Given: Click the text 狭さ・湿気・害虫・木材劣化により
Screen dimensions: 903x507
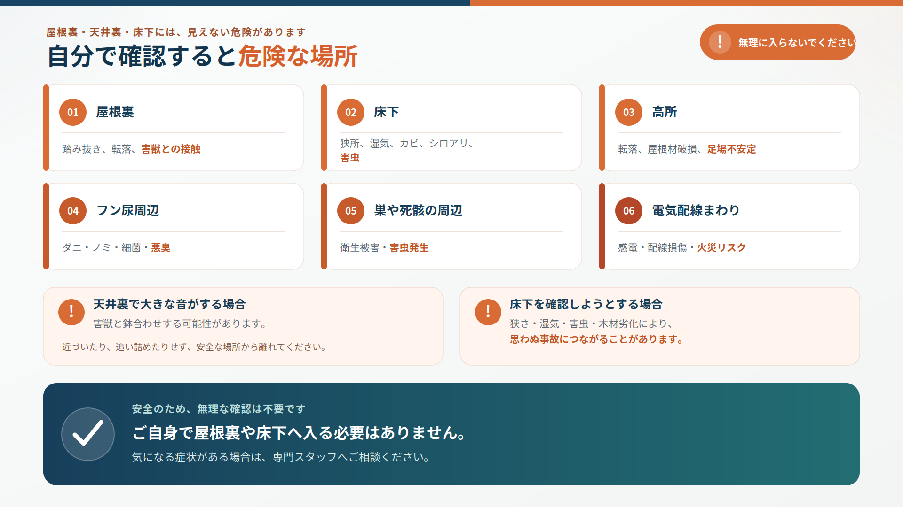Looking at the screenshot, I should 588,324.
